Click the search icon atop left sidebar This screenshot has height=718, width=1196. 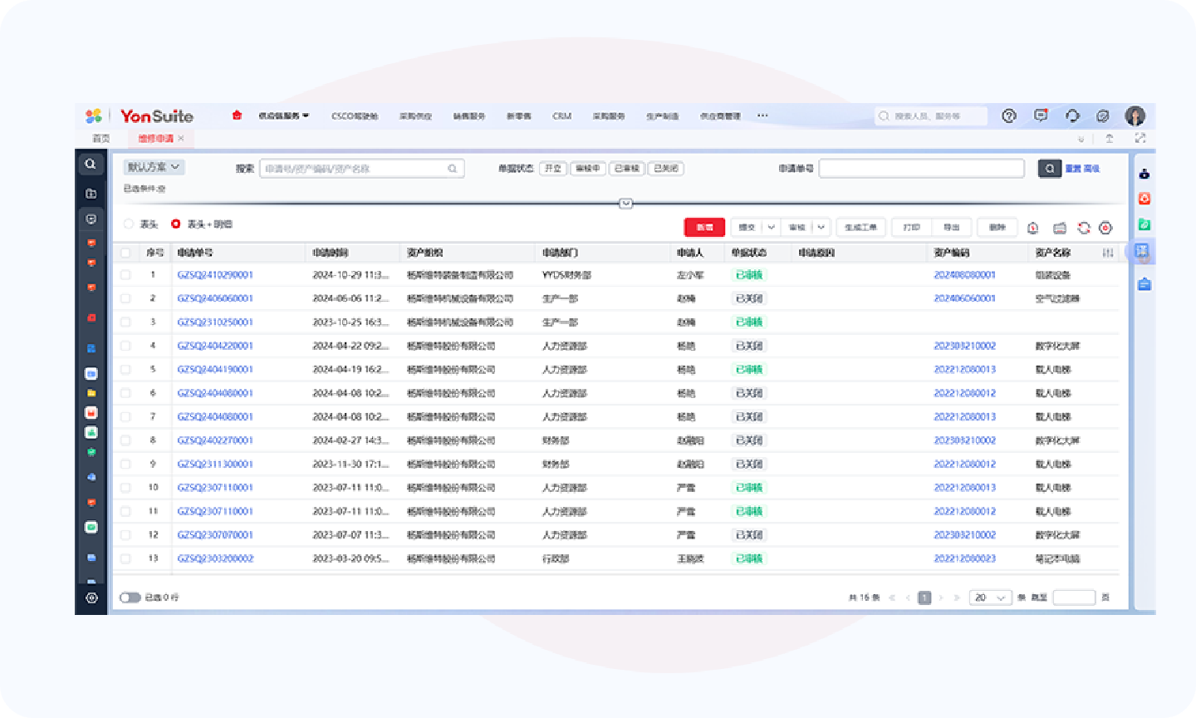click(x=91, y=165)
